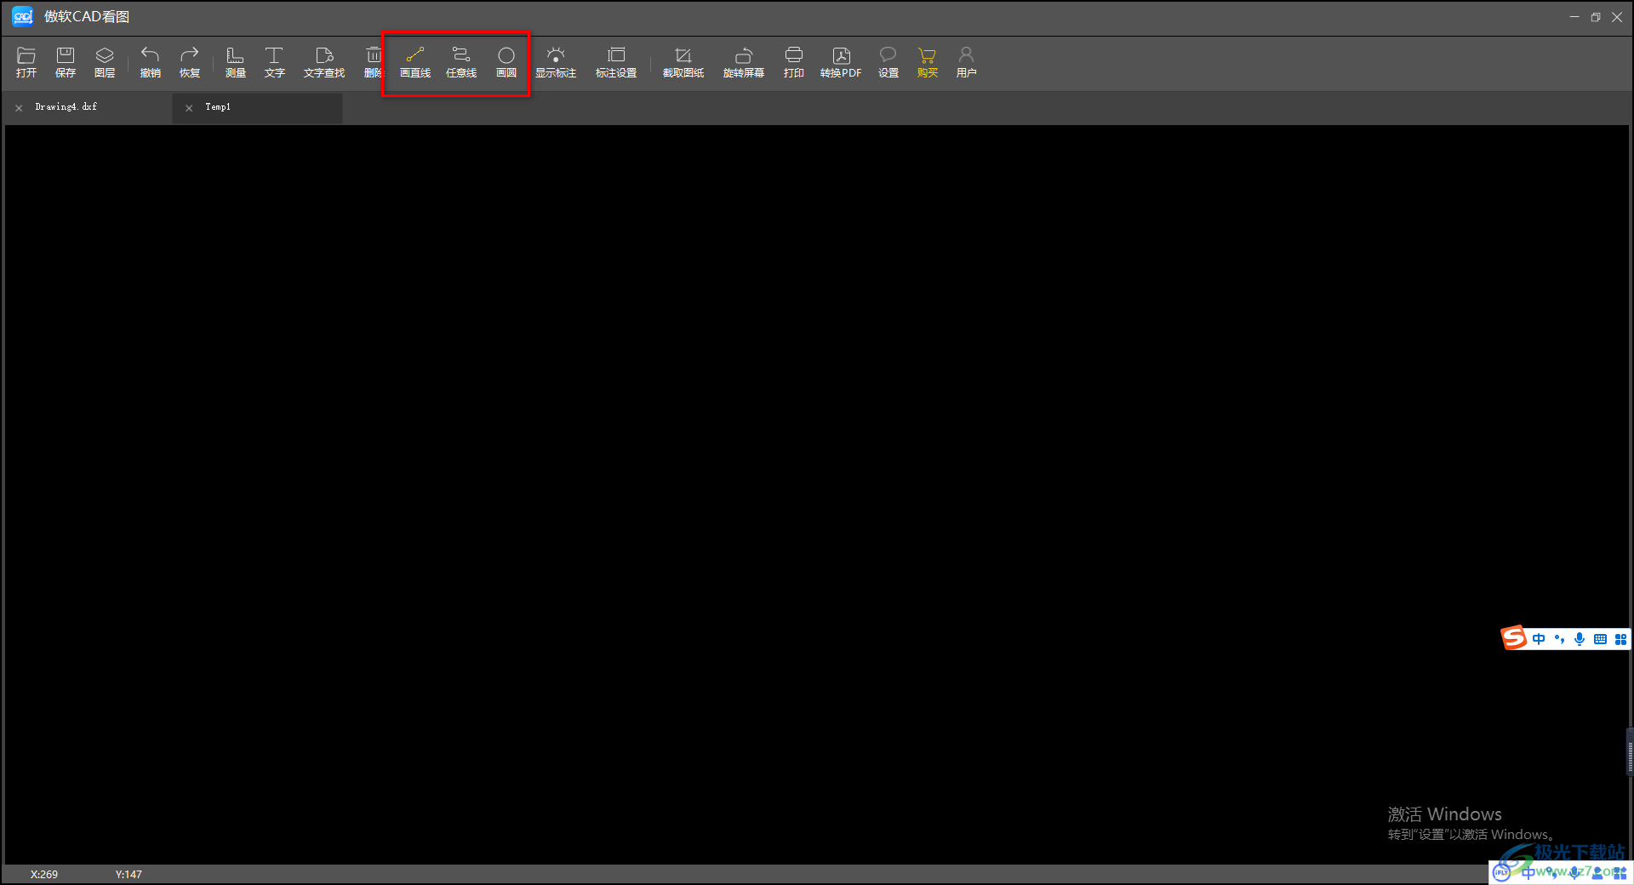Close the Temp1 tab
The width and height of the screenshot is (1634, 885).
pyautogui.click(x=189, y=108)
